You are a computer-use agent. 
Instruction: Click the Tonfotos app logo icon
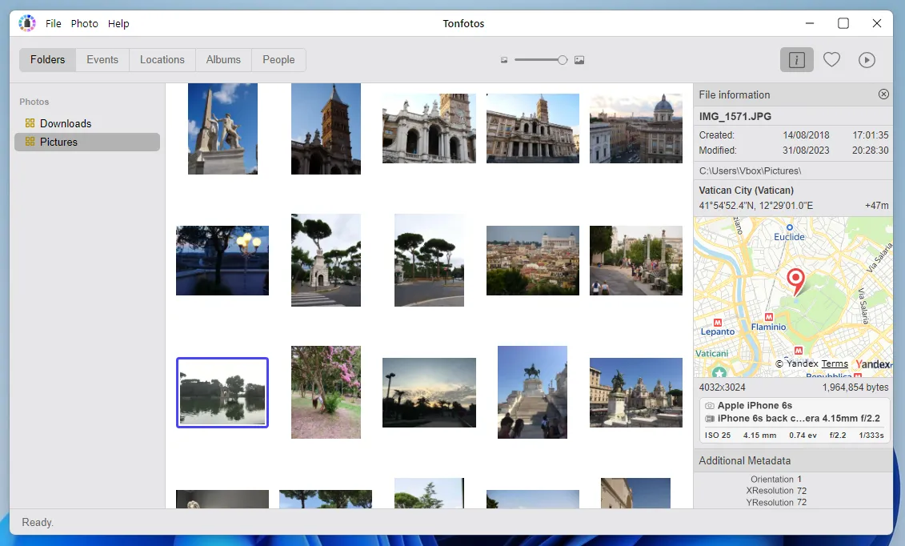27,23
